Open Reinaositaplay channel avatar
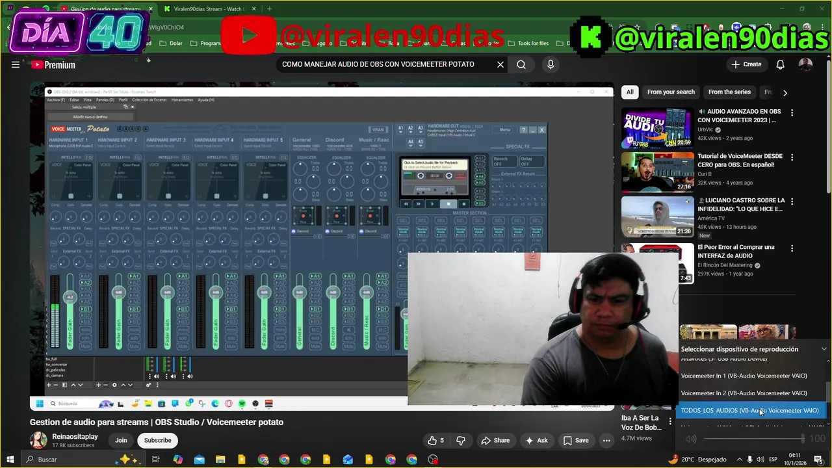The image size is (832, 468). pos(38,440)
